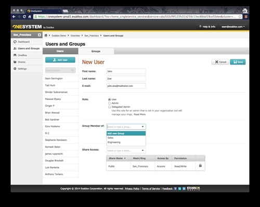
Task: Choose Sales from group list
Action: click(126, 138)
